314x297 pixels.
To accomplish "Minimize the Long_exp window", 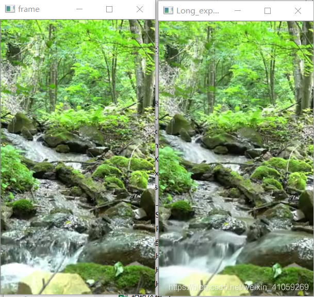I will pyautogui.click(x=238, y=10).
